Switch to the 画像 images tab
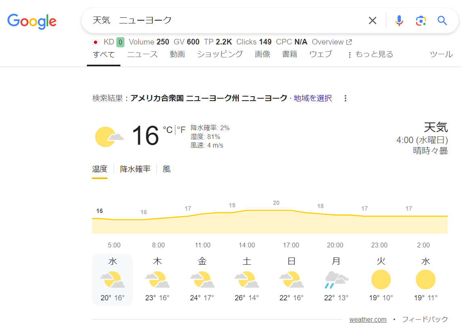 coord(262,54)
